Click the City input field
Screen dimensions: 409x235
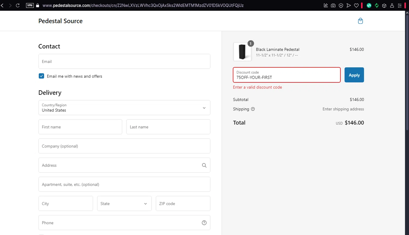pos(66,203)
